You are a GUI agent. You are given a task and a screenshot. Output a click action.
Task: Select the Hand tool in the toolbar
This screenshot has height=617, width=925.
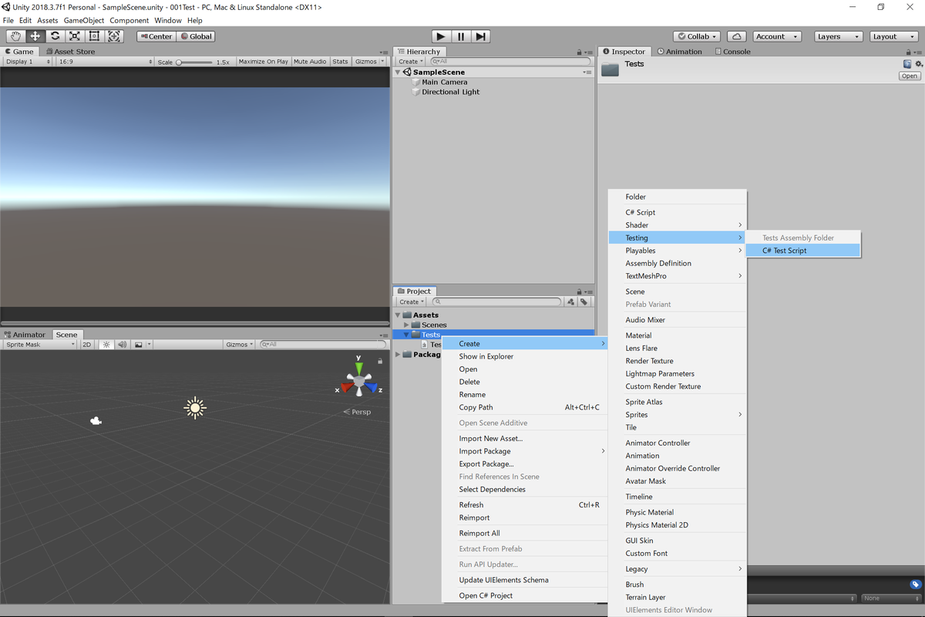(15, 36)
